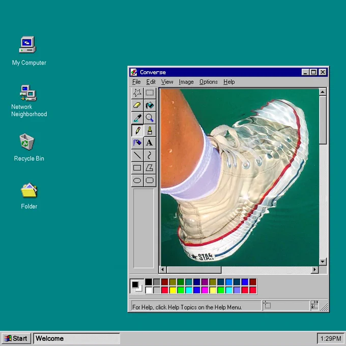This screenshot has width=346, height=346.
Task: Open the Edit menu
Action: 151,82
